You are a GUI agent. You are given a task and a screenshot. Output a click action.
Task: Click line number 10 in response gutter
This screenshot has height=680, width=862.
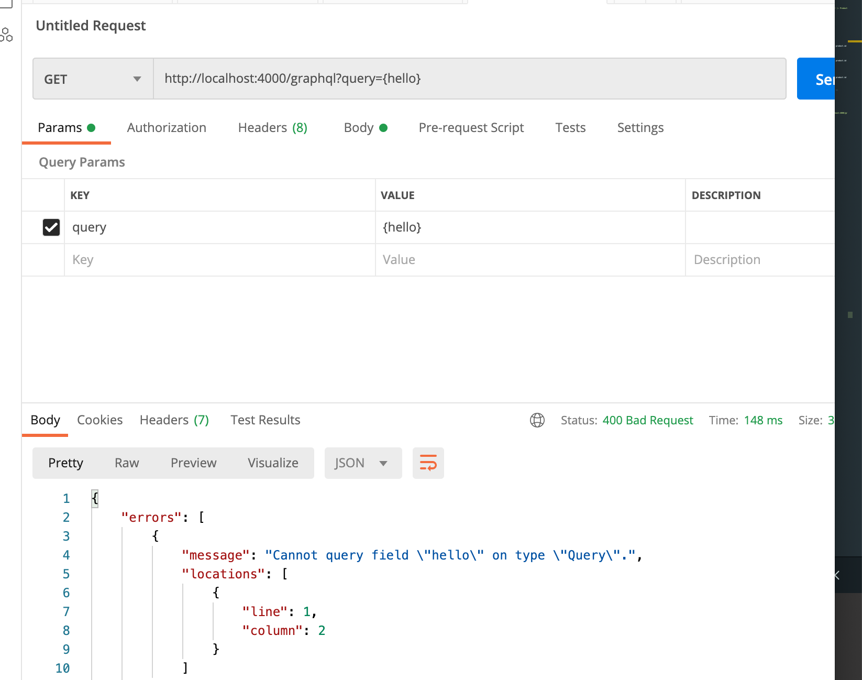[62, 668]
